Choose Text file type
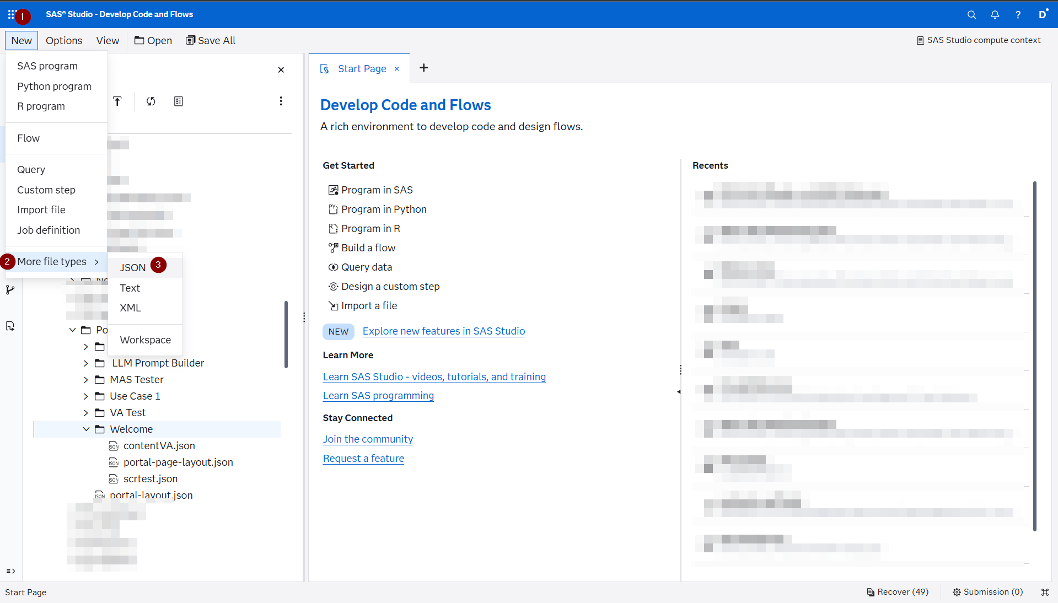 tap(146, 288)
